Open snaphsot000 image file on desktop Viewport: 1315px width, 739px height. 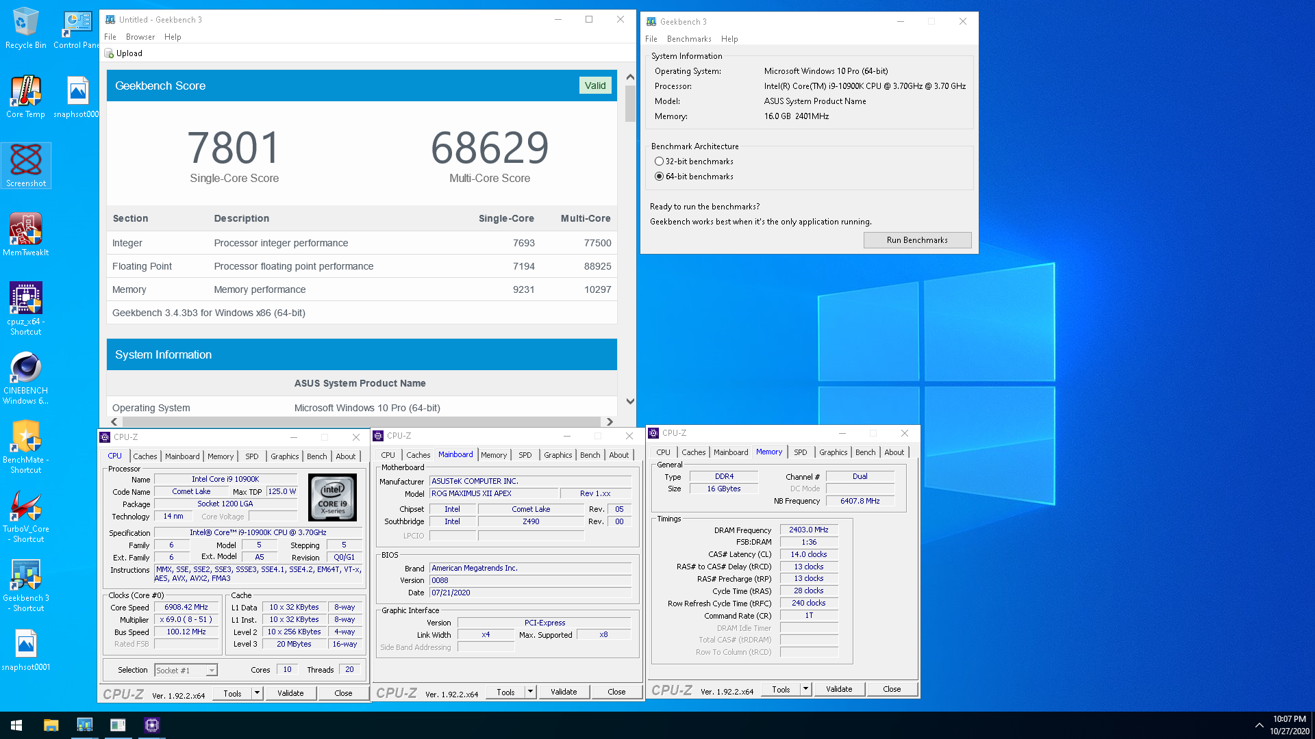(x=77, y=96)
